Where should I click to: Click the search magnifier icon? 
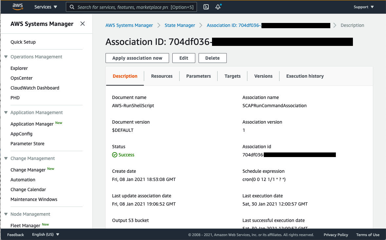click(72, 7)
